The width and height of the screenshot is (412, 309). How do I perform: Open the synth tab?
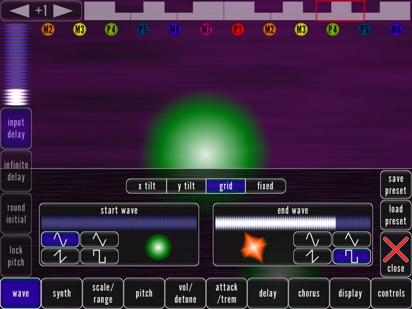[62, 293]
